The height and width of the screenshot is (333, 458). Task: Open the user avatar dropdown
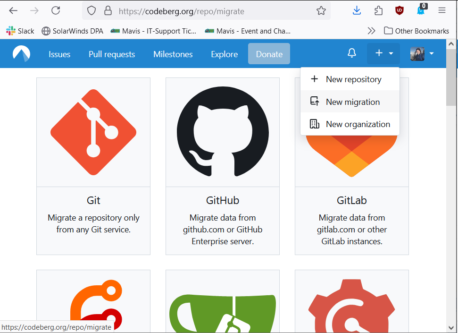422,54
